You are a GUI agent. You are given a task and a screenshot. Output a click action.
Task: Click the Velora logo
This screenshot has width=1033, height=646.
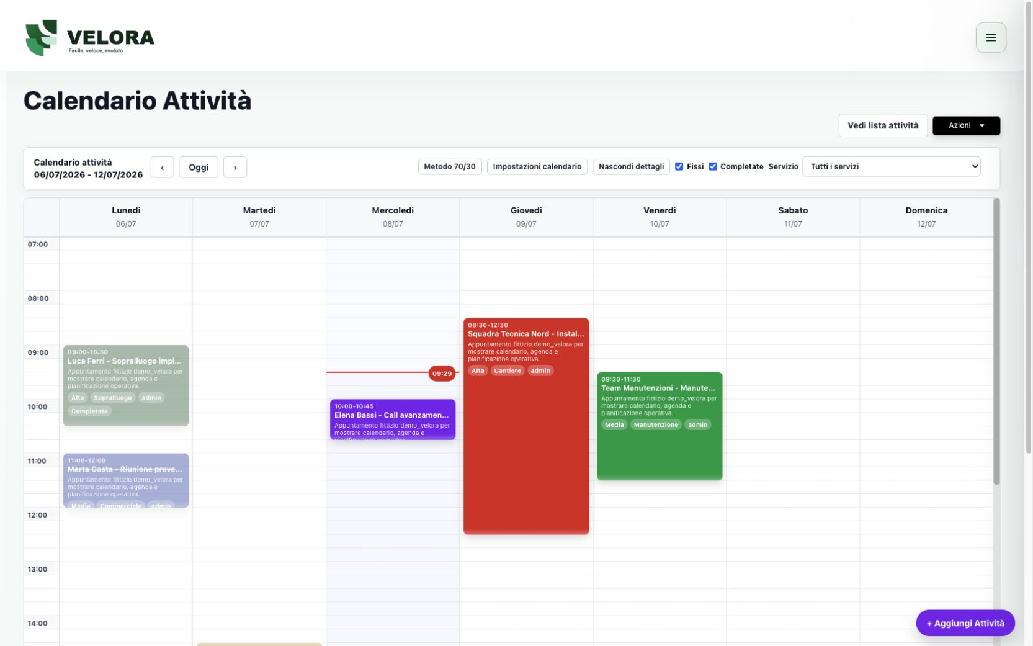90,37
